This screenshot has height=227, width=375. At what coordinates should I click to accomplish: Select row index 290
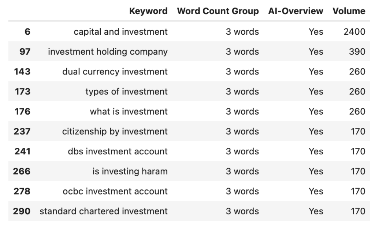click(22, 211)
